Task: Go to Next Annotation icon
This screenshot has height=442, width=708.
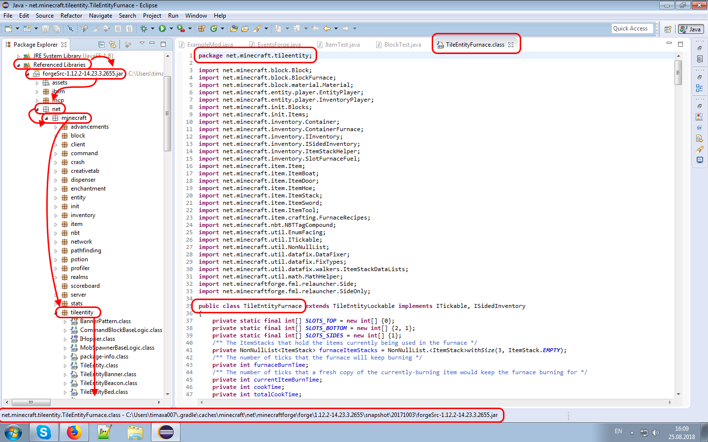Action: [x=278, y=28]
